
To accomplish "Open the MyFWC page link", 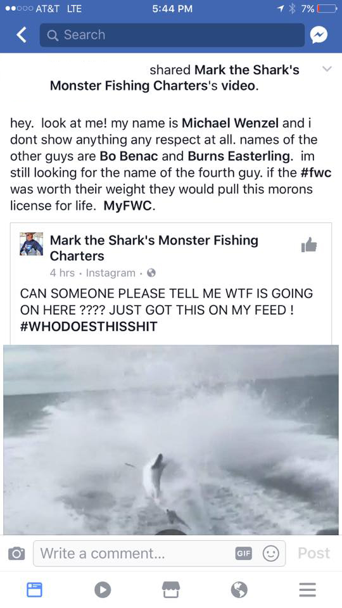I will [x=127, y=206].
